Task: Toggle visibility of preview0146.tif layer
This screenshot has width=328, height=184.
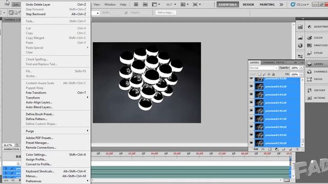Action: pyautogui.click(x=251, y=110)
